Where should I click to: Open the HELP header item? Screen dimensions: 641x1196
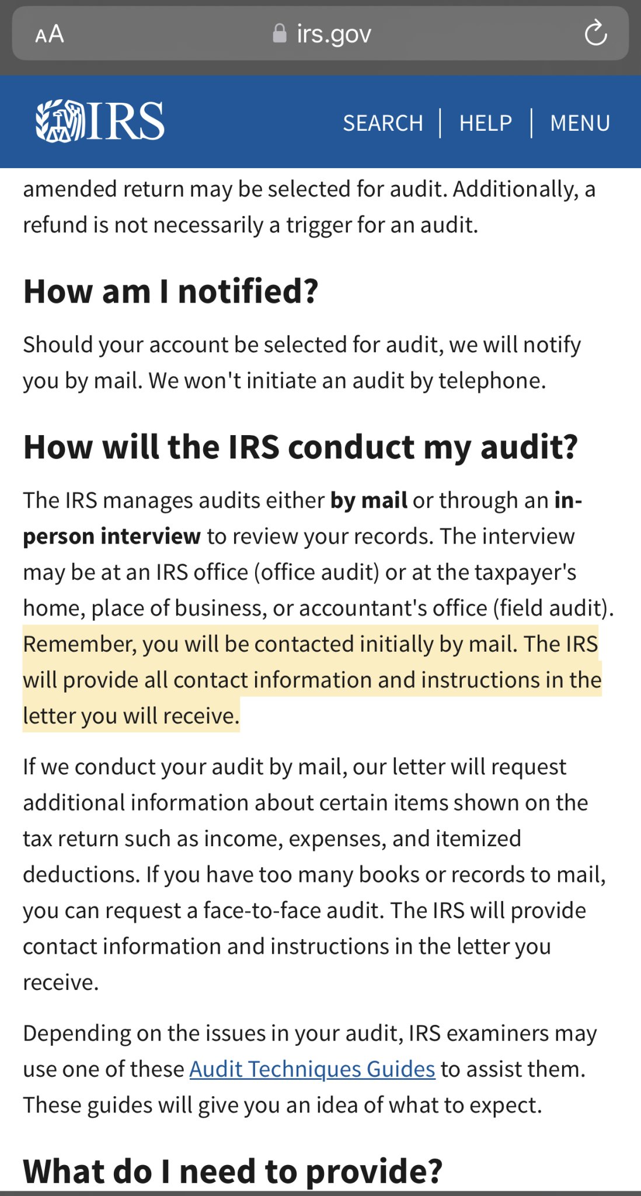tap(486, 123)
